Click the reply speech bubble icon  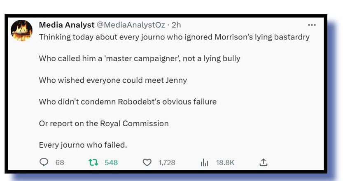[x=44, y=162]
